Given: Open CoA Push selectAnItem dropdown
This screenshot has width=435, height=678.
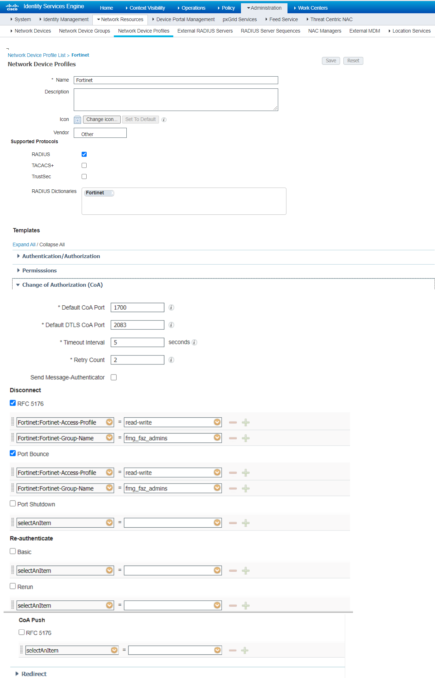Looking at the screenshot, I should coord(114,650).
